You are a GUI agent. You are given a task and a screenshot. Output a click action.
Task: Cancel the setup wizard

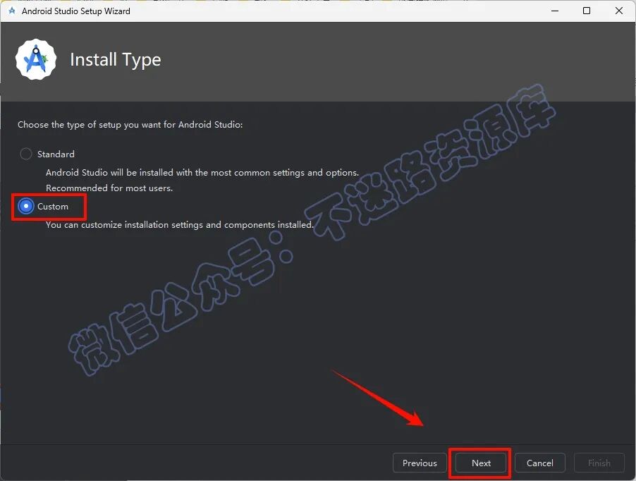[x=539, y=463]
